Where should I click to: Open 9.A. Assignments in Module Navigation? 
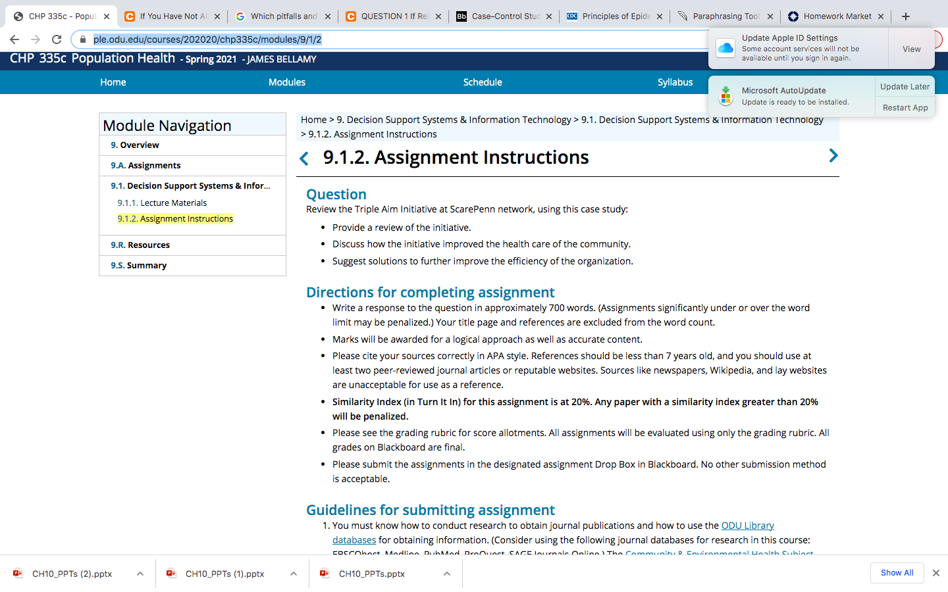point(145,165)
